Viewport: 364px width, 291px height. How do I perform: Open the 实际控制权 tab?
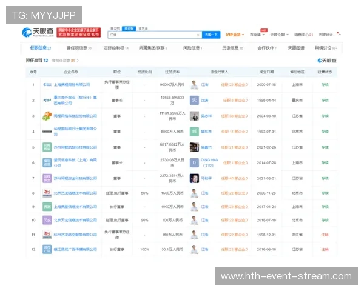coord(116,48)
